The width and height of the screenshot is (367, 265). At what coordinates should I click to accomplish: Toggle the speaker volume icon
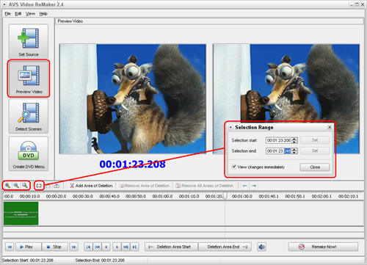click(x=261, y=247)
